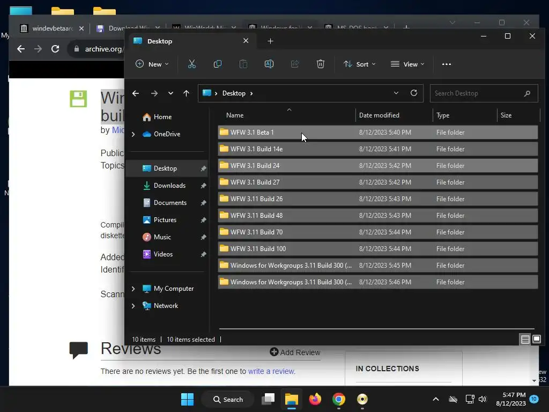Image resolution: width=549 pixels, height=412 pixels.
Task: Expand the chevron after Desktop breadcrumb
Action: (x=251, y=93)
